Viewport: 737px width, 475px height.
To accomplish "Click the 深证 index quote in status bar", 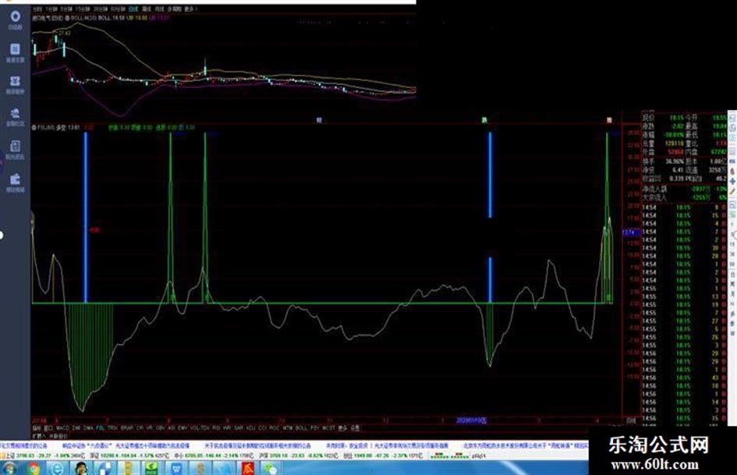I will 129,456.
